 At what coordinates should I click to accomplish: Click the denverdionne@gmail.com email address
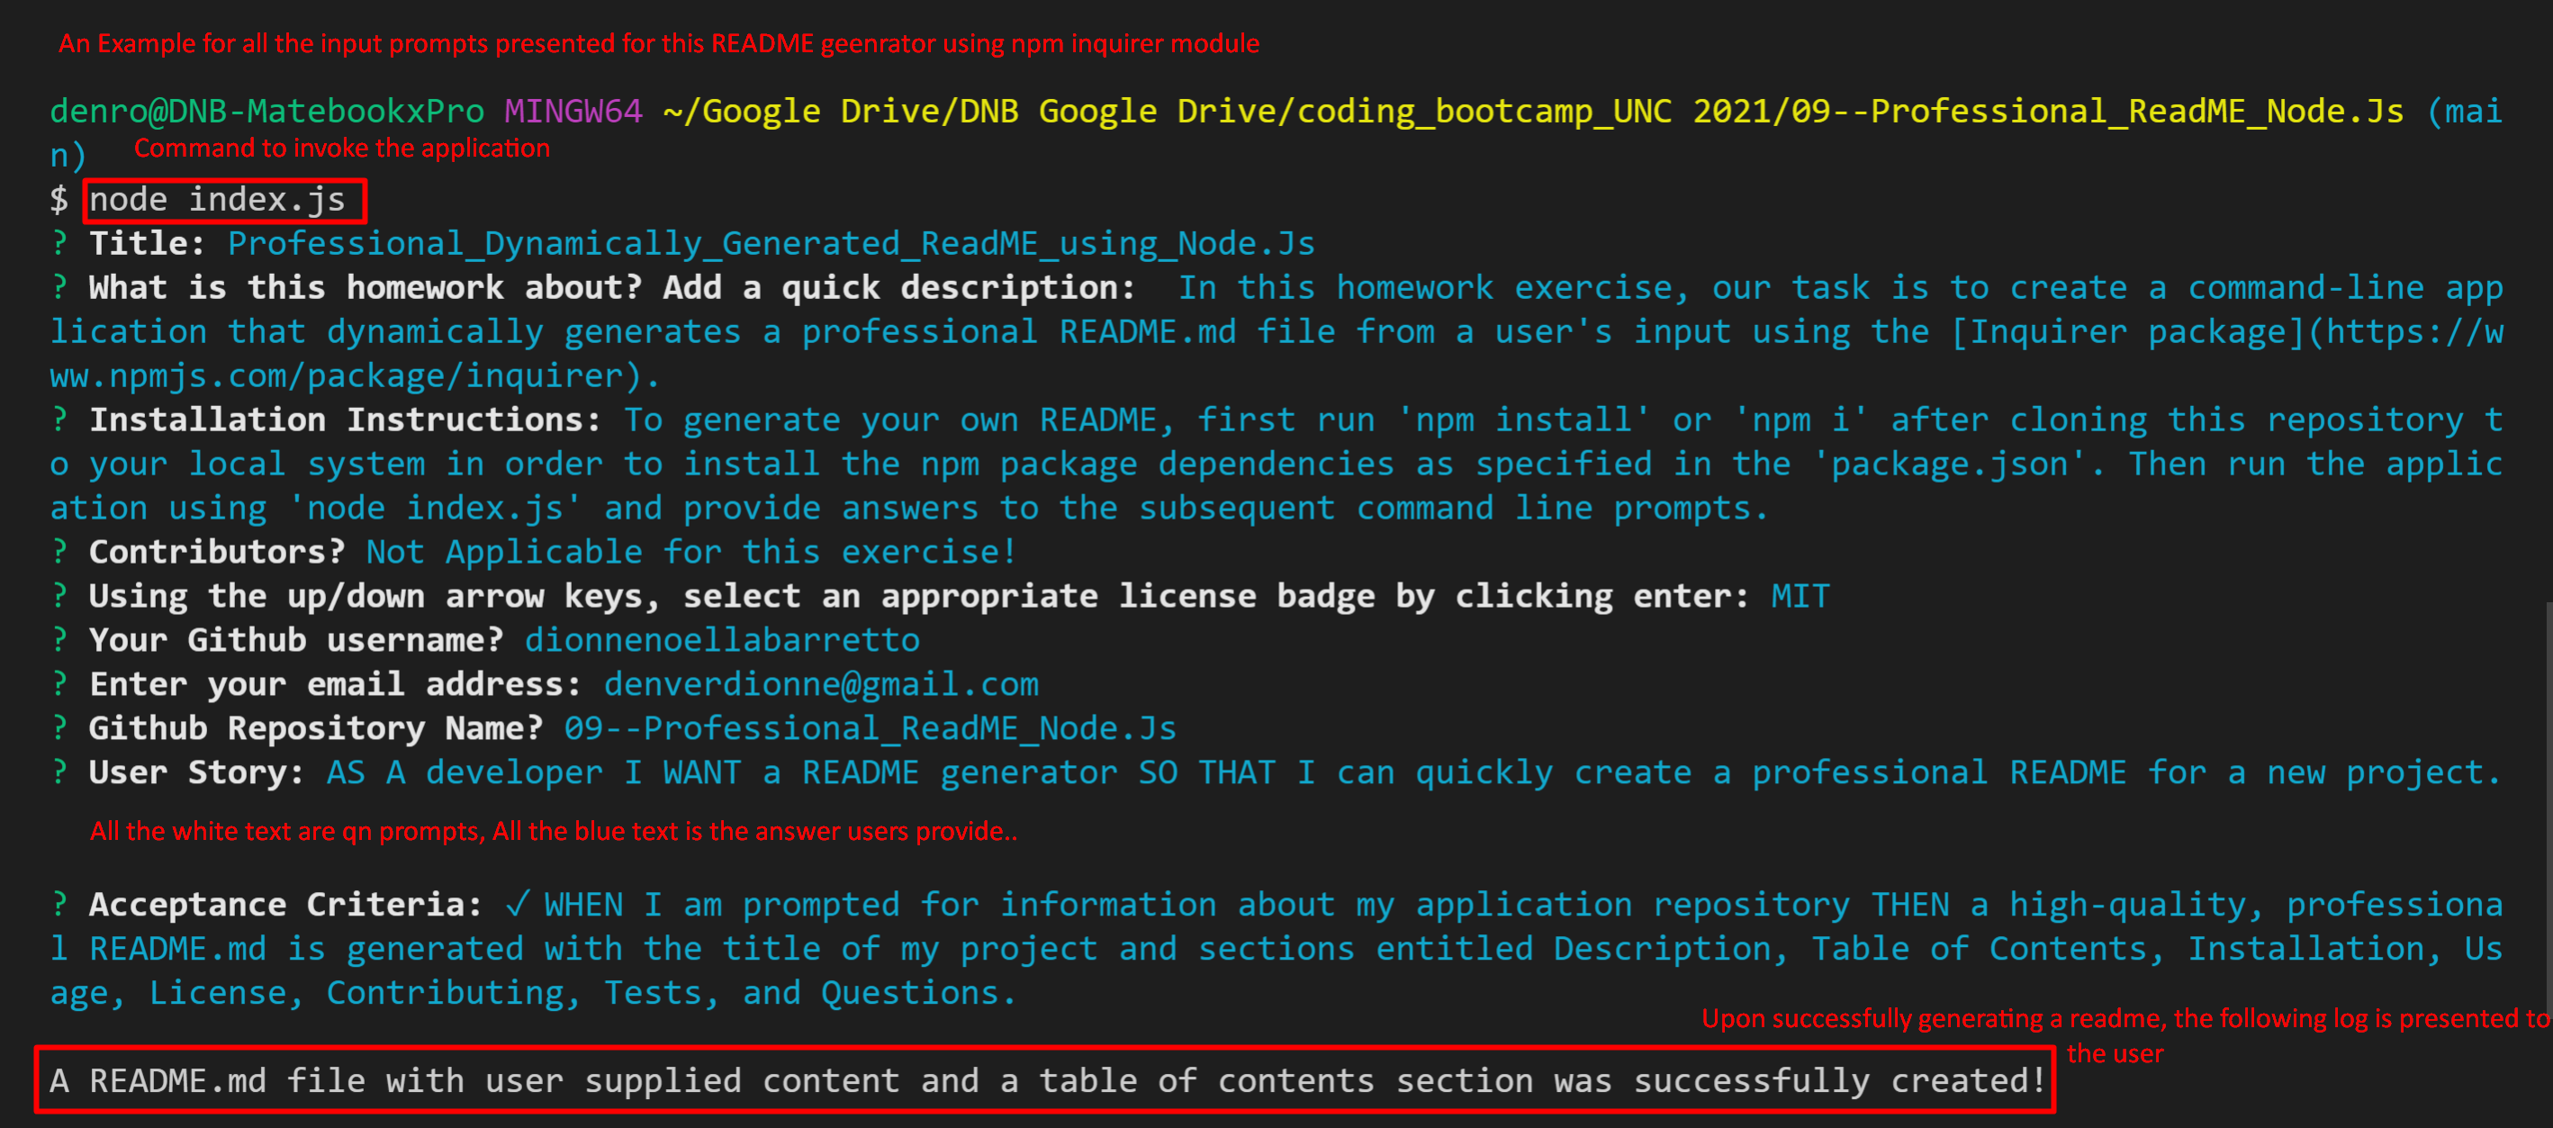(821, 684)
